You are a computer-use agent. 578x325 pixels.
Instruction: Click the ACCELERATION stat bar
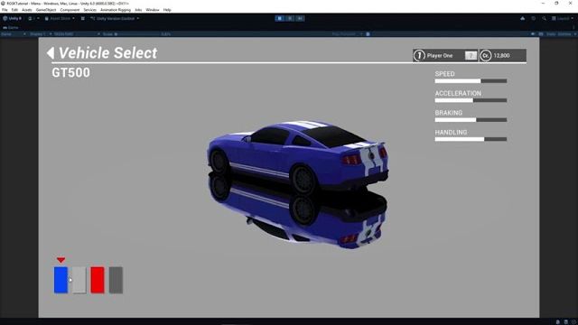click(x=471, y=100)
